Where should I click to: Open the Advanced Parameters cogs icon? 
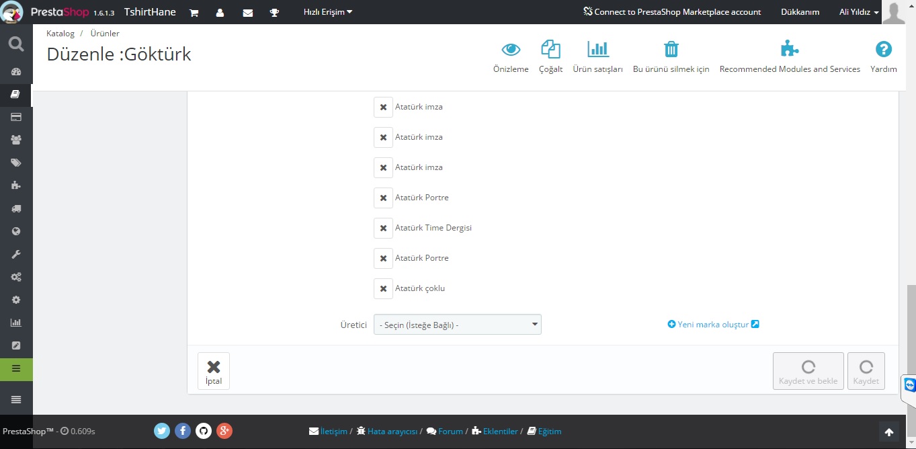pos(16,277)
